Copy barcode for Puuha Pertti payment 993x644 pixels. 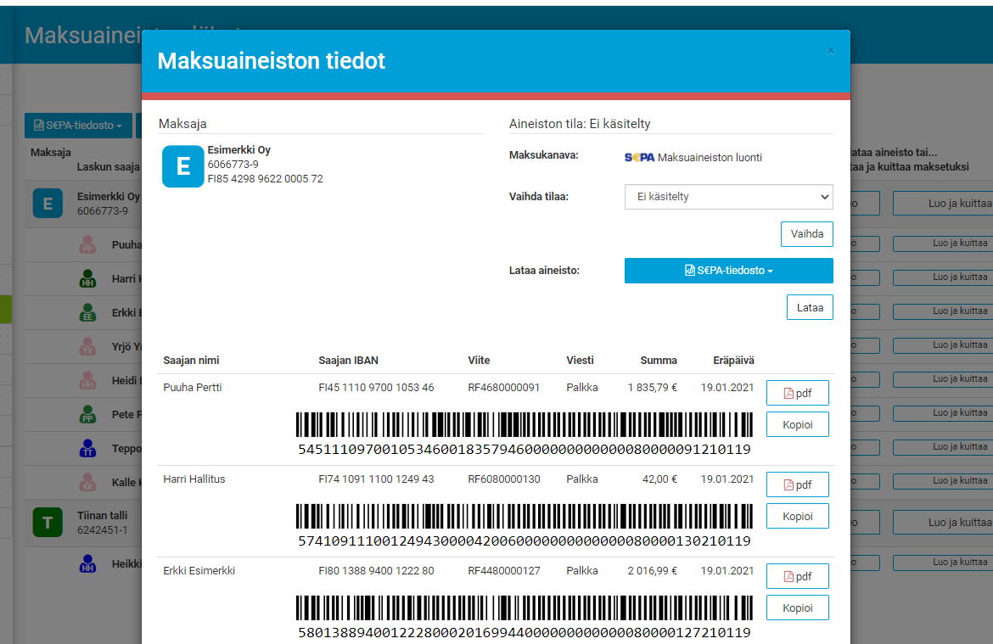797,424
